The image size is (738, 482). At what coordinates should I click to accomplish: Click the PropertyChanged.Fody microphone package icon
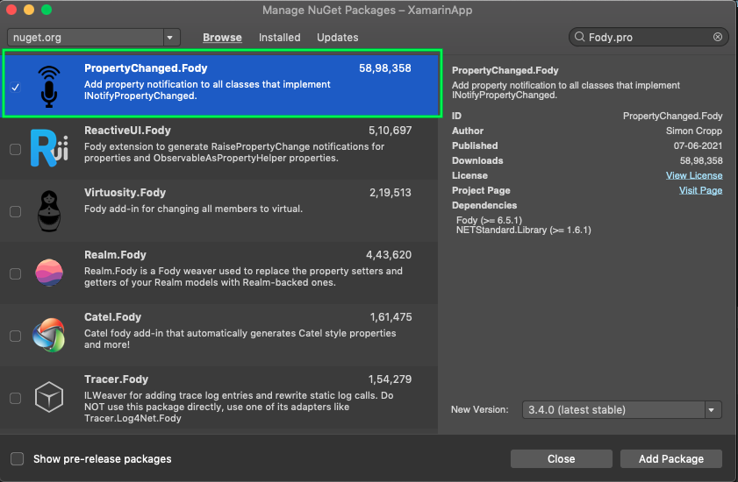click(x=49, y=86)
